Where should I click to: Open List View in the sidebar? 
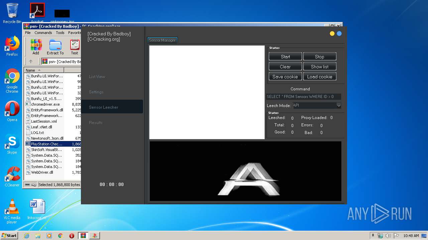click(x=97, y=77)
